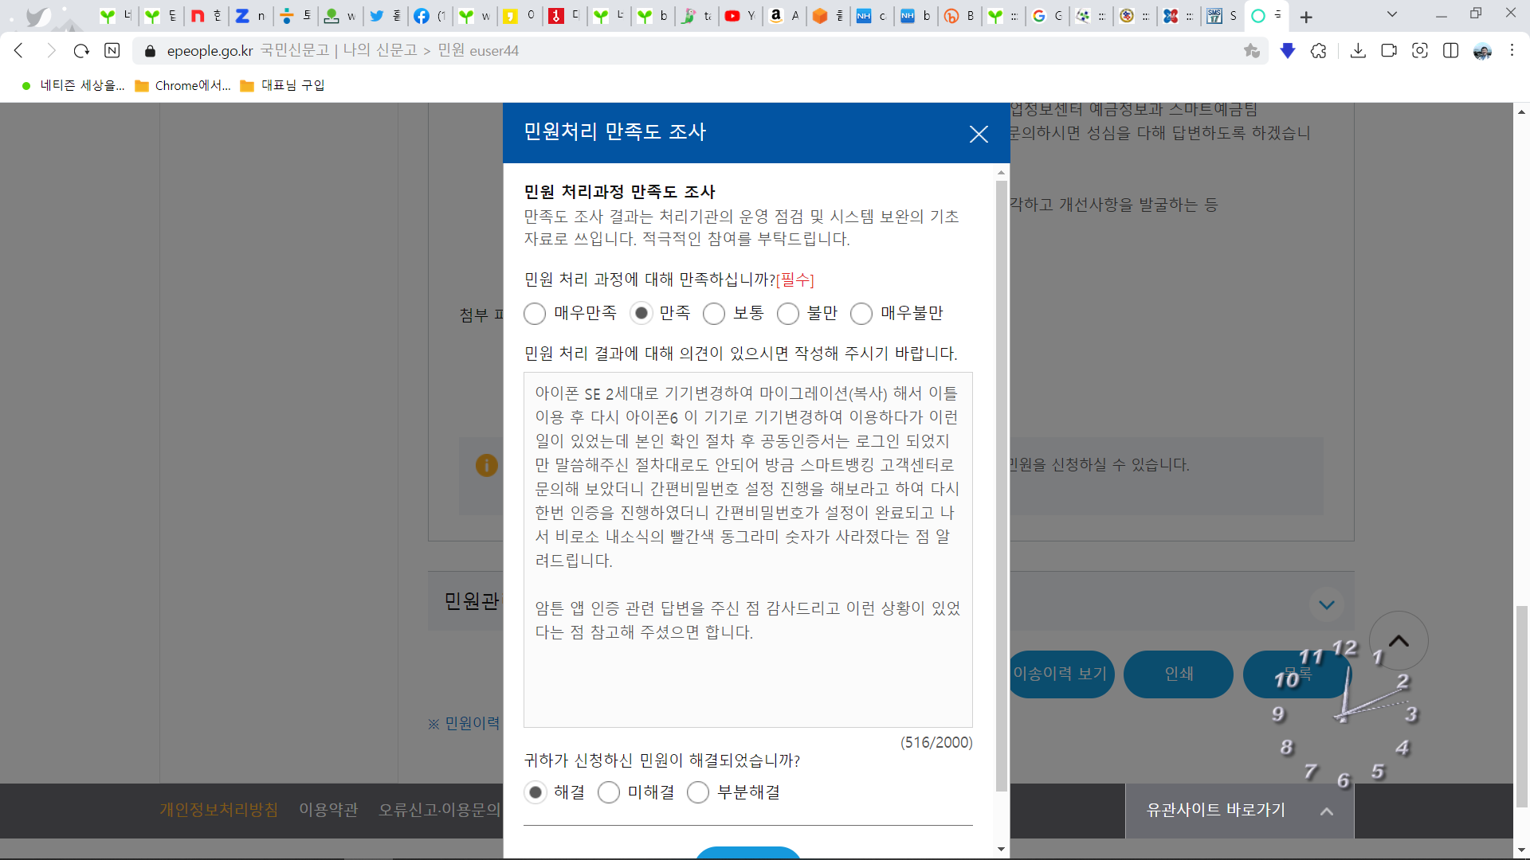Click the address bar URL epeople.go.kr
The height and width of the screenshot is (860, 1530).
210,51
